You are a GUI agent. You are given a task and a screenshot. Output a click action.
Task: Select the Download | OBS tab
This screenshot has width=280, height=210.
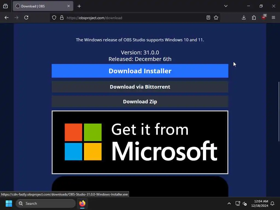(43, 6)
